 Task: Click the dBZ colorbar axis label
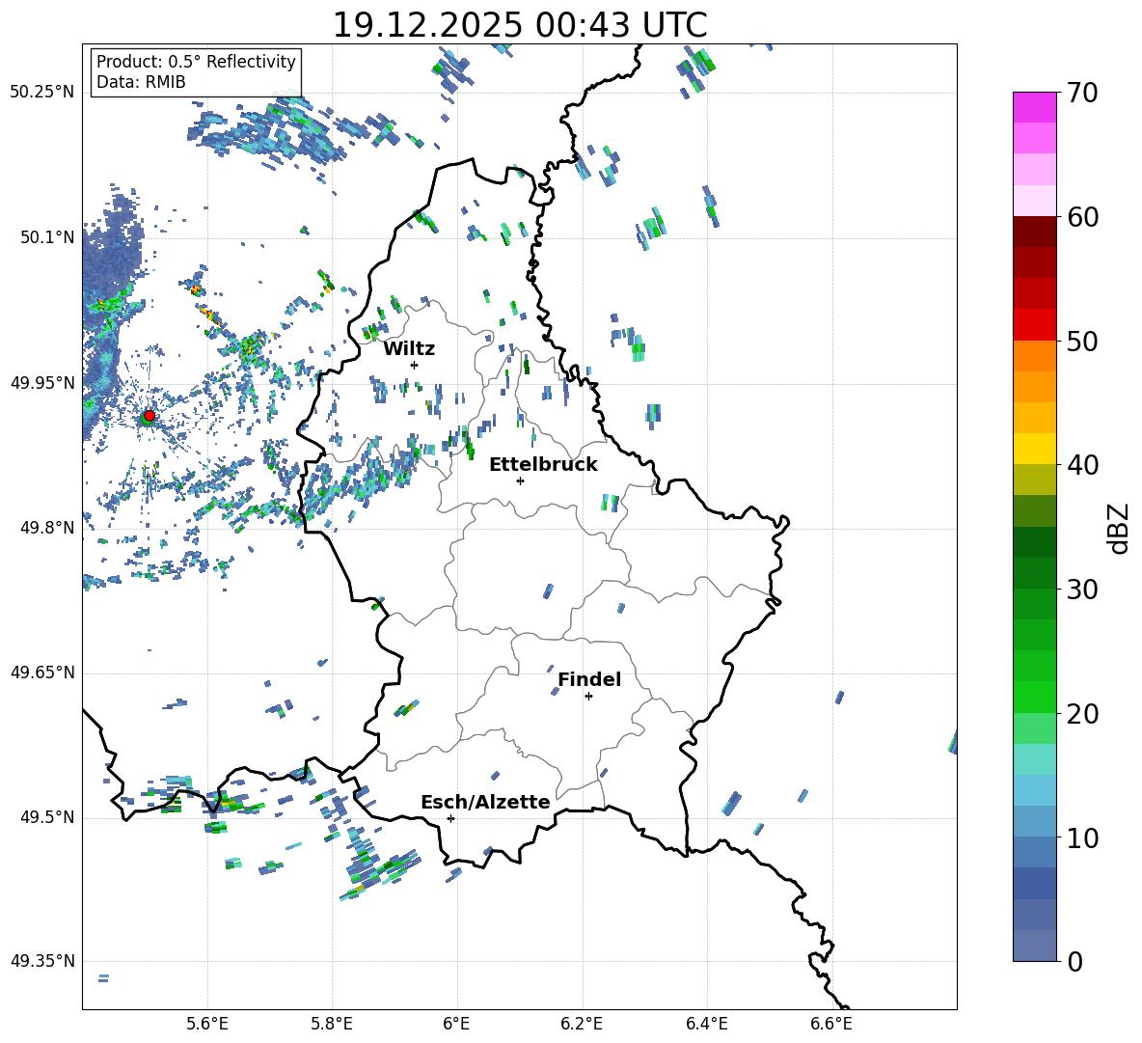(x=1119, y=528)
